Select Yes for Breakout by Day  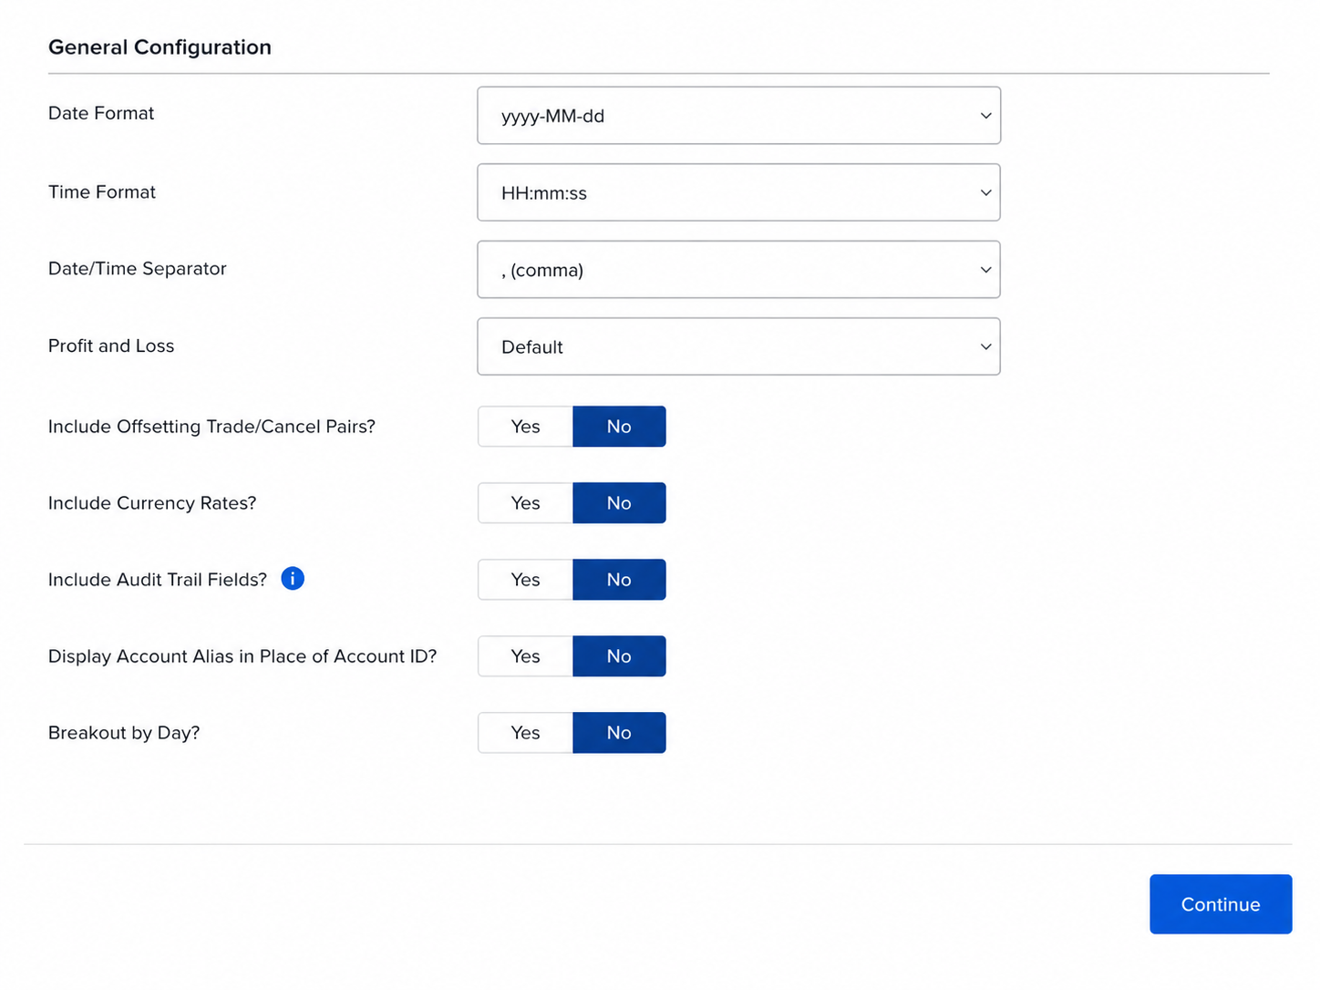coord(526,733)
